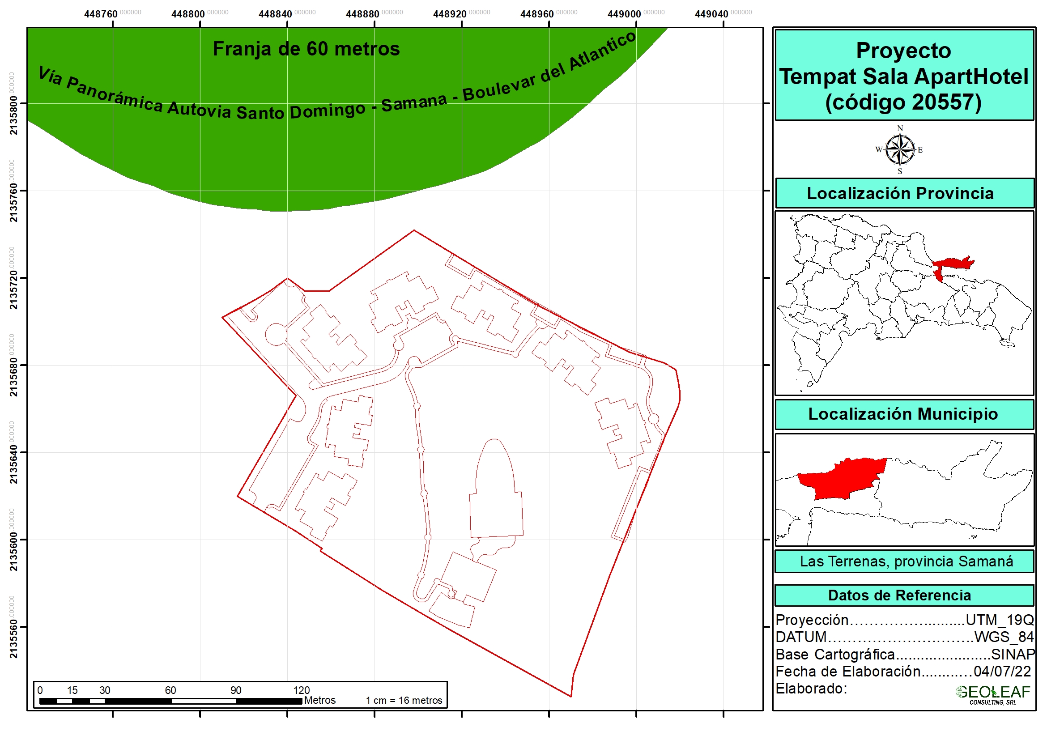
Task: Click the Localización Municipio header
Action: [x=904, y=414]
